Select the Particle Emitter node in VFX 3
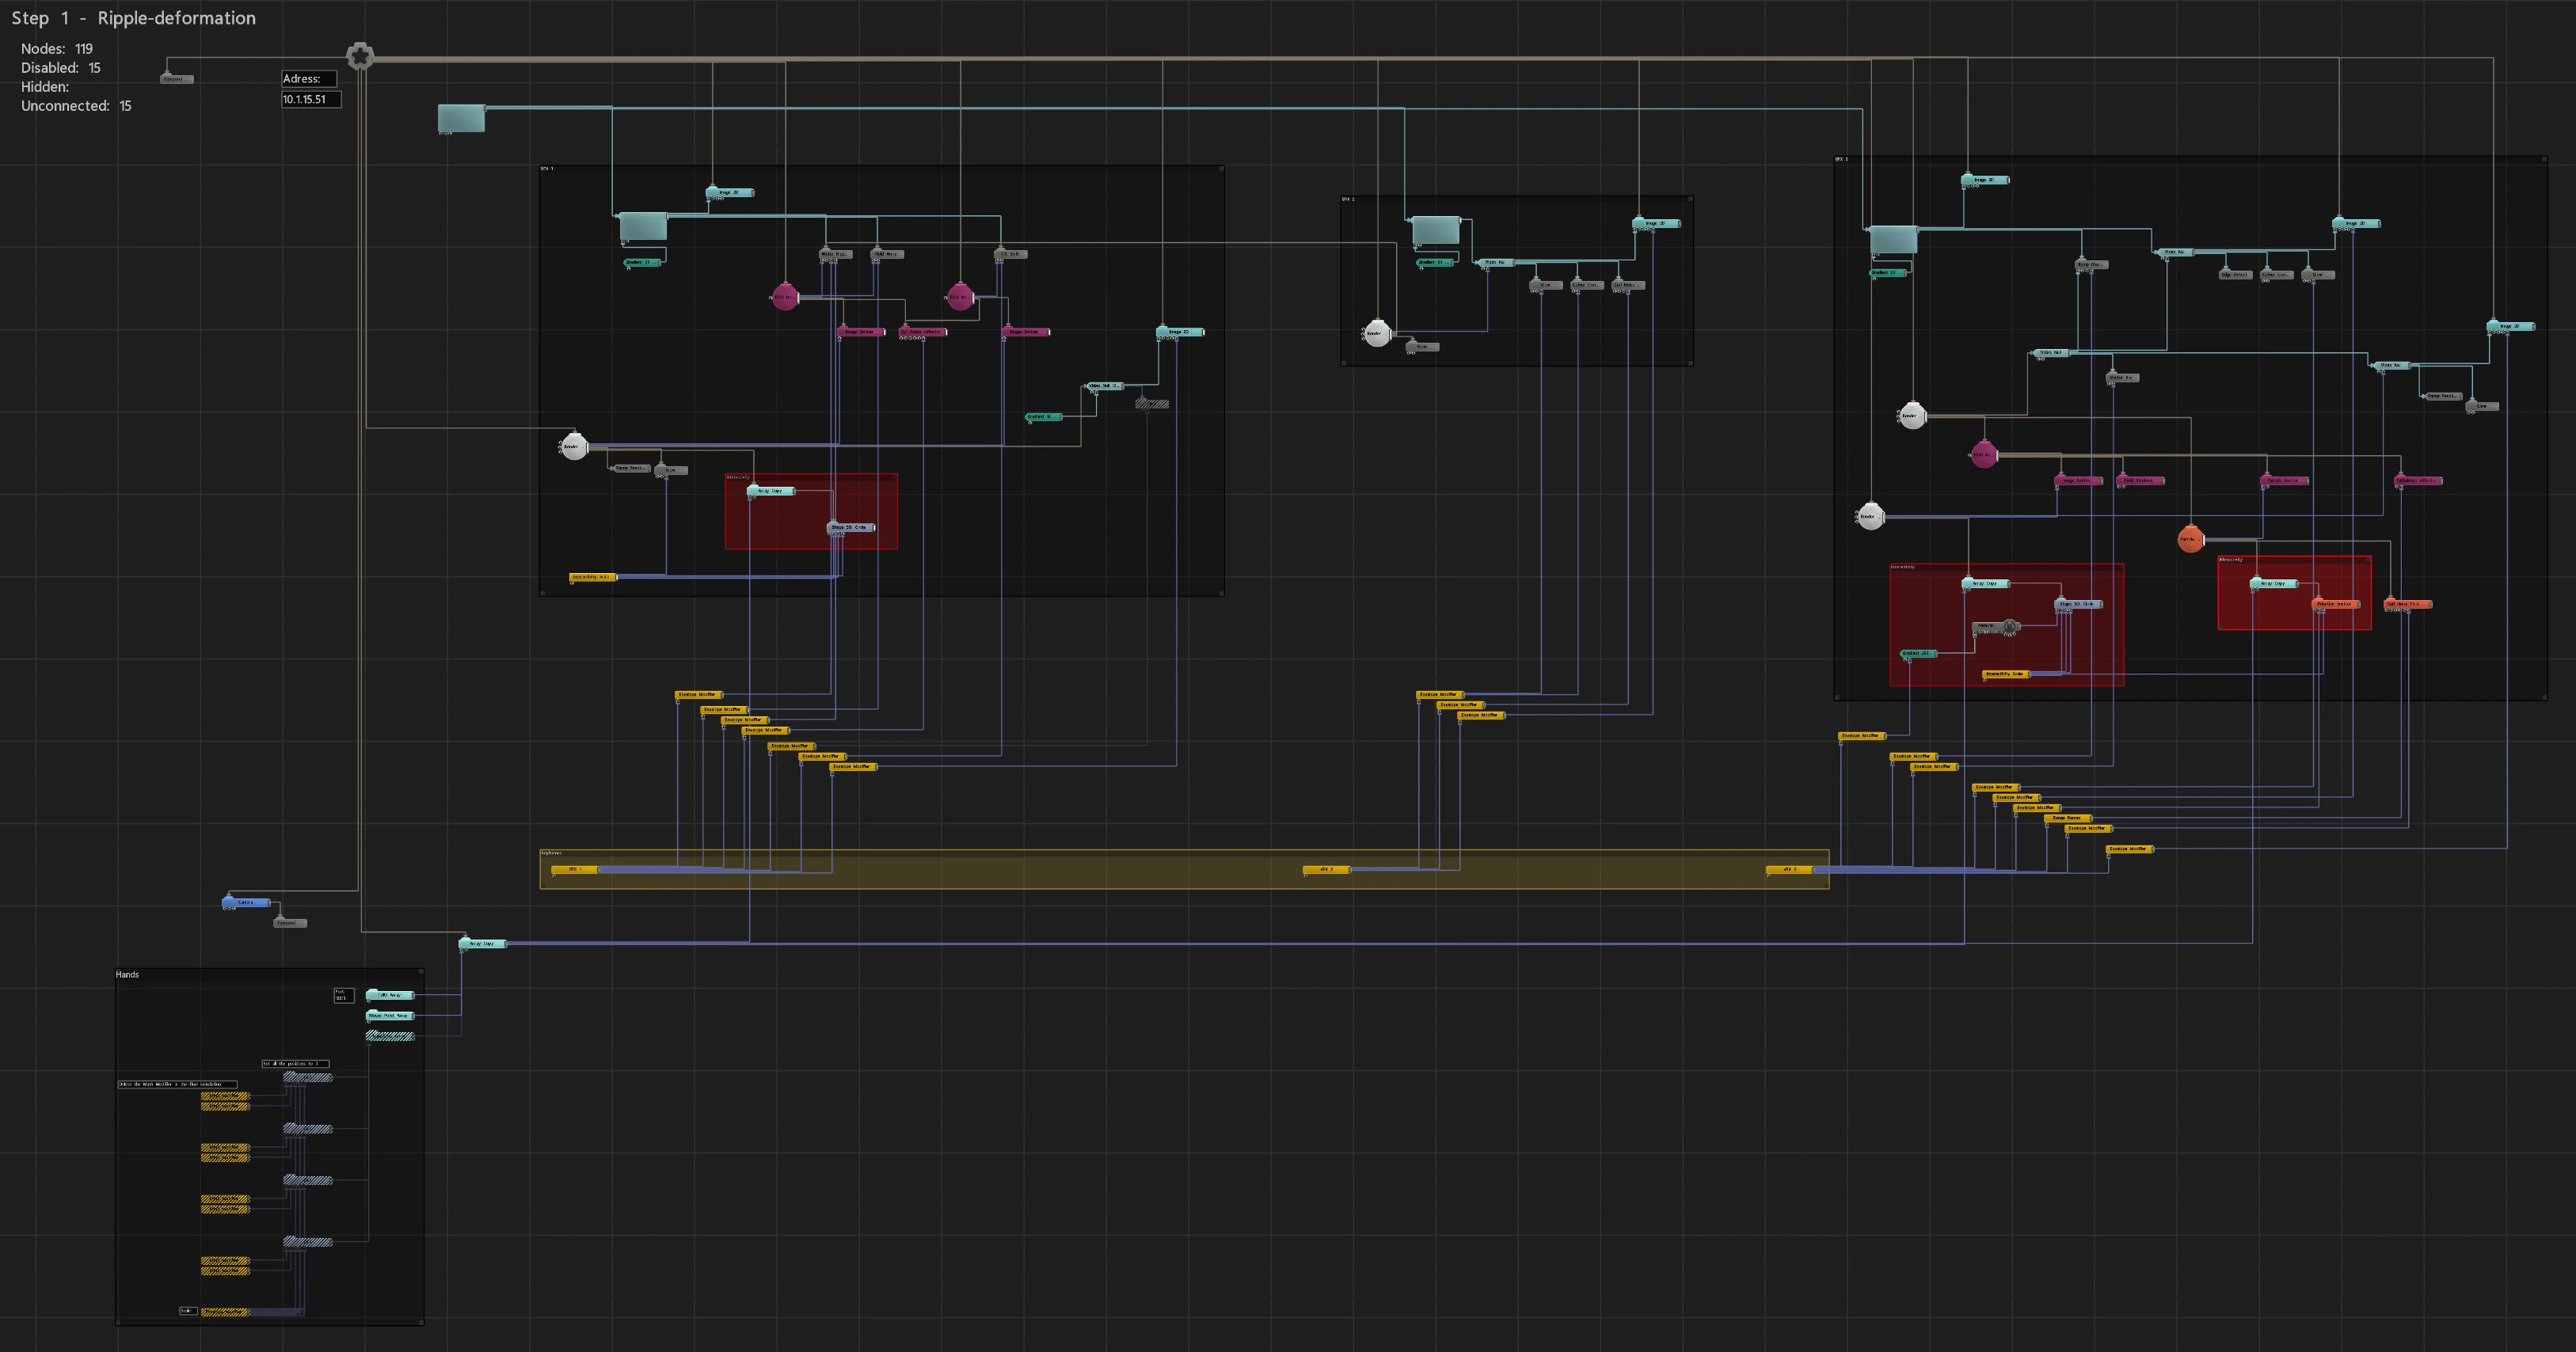The height and width of the screenshot is (1352, 2576). (2284, 480)
